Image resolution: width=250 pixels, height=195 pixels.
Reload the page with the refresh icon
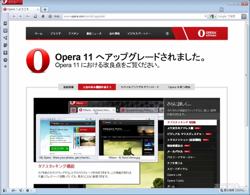point(35,16)
